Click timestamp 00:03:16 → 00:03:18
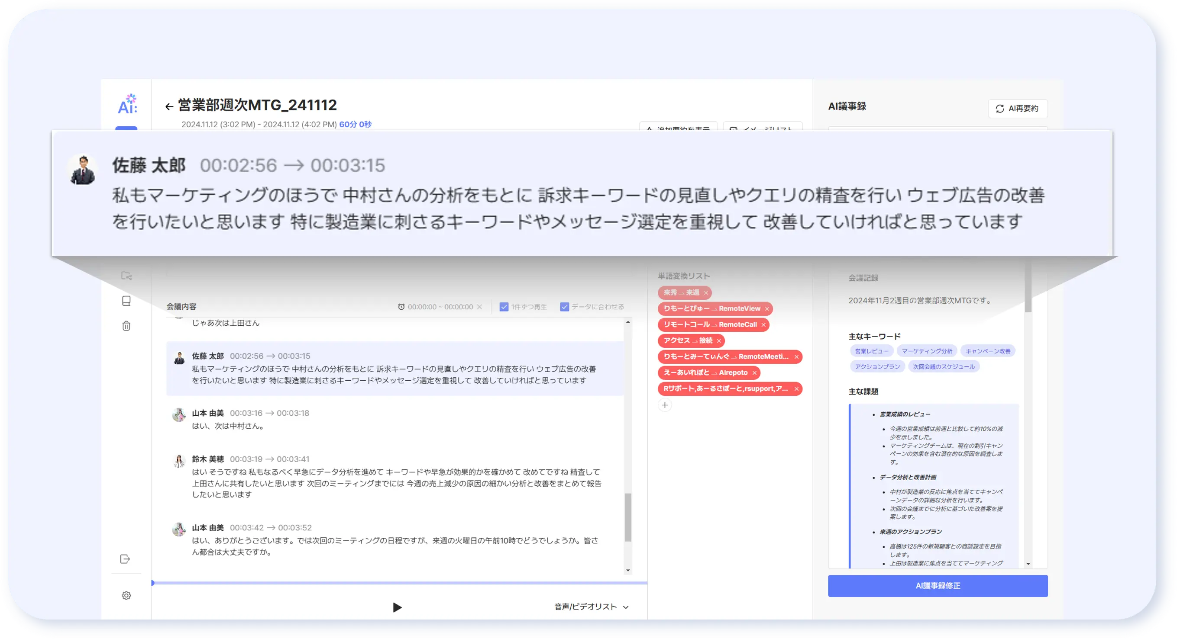The image size is (1177, 639). (270, 413)
